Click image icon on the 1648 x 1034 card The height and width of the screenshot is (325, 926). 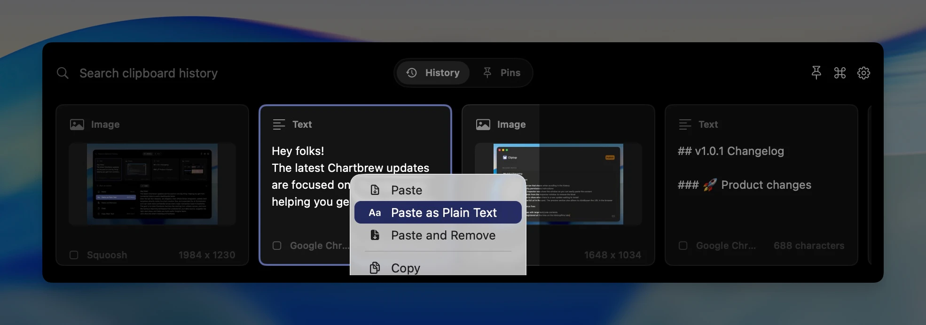pos(483,124)
